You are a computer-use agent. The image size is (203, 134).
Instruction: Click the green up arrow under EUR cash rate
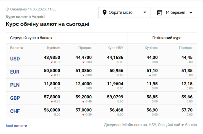point(150,75)
